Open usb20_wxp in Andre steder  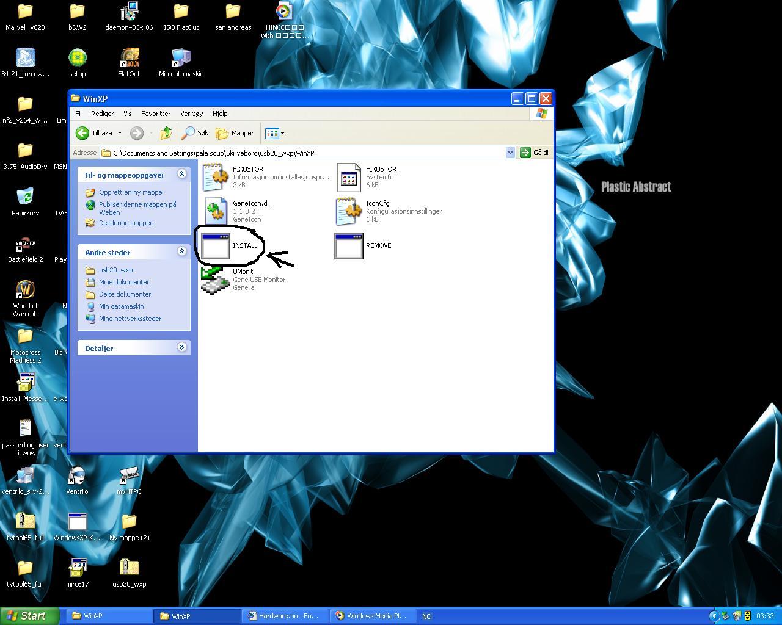coord(115,270)
